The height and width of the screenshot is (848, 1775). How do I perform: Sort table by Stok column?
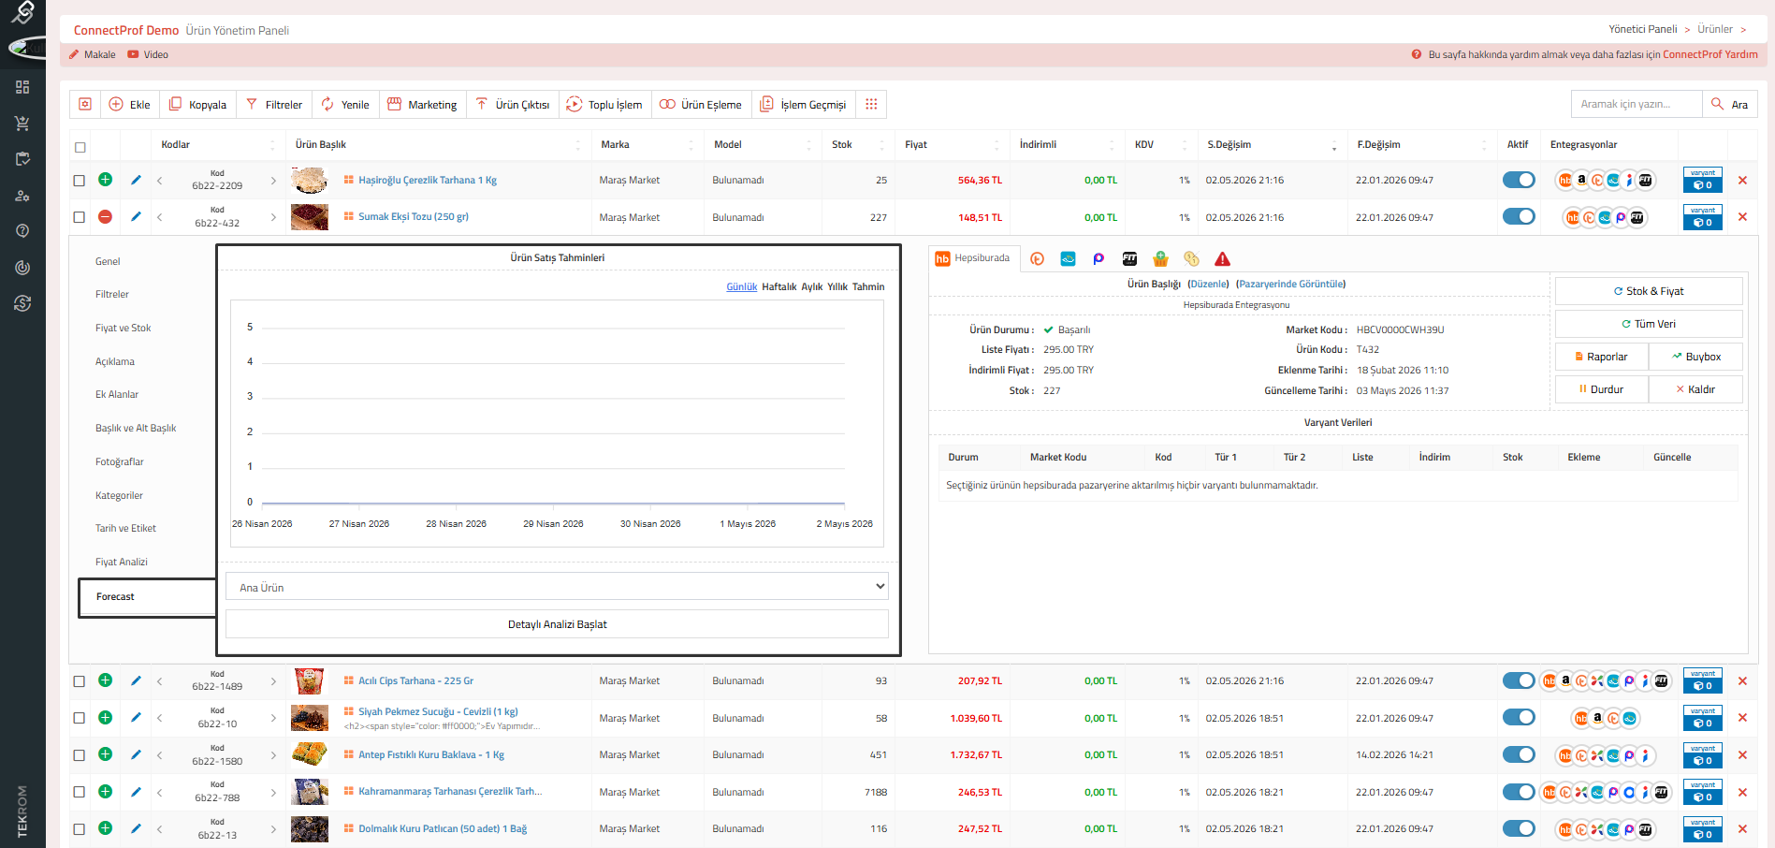click(856, 144)
